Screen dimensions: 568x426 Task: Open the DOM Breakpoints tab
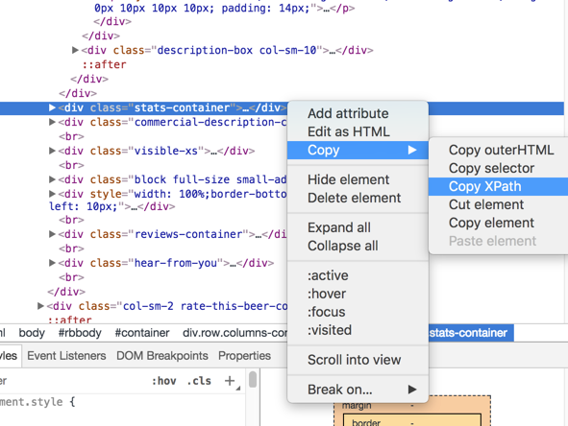pos(162,356)
